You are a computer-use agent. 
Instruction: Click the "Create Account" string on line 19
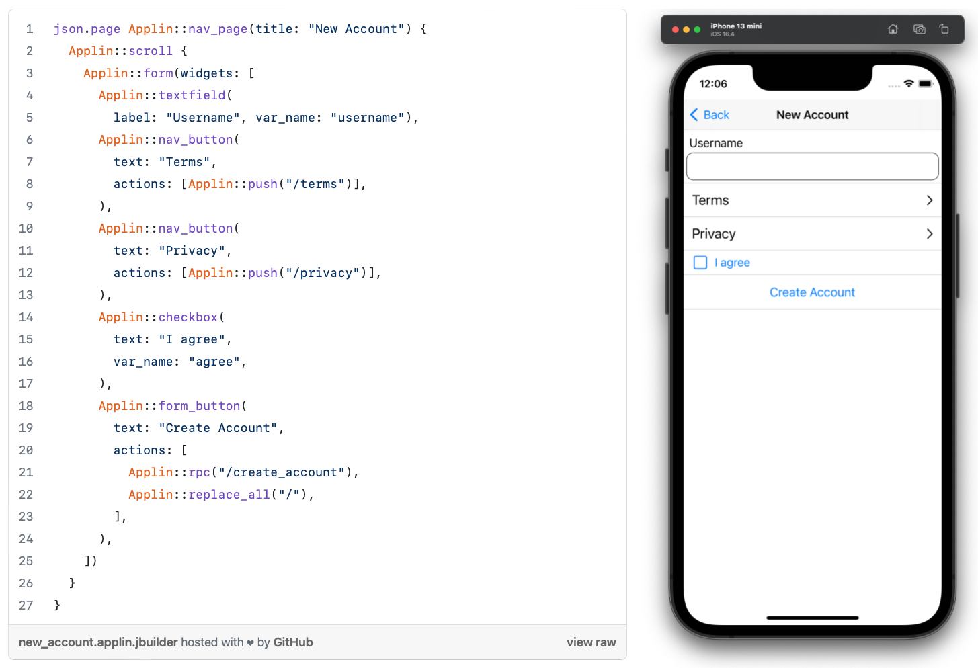pyautogui.click(x=218, y=428)
